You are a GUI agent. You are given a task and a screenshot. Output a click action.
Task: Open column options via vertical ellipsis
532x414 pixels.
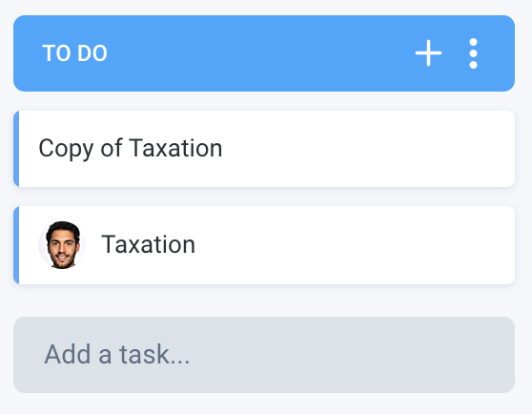[x=473, y=53]
